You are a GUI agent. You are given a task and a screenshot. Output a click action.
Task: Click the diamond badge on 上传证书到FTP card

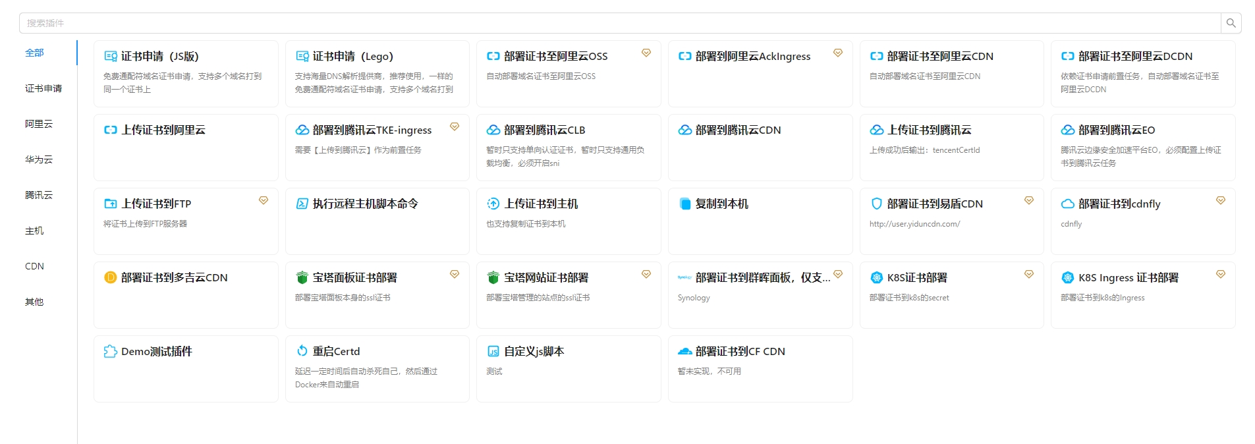tap(264, 200)
